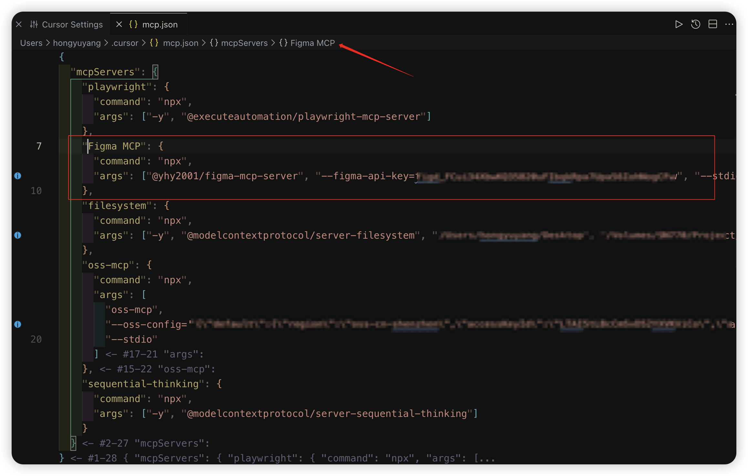Click the '<- #2-27 "mcpServers":' hint
Image resolution: width=748 pixels, height=476 pixels.
(146, 443)
